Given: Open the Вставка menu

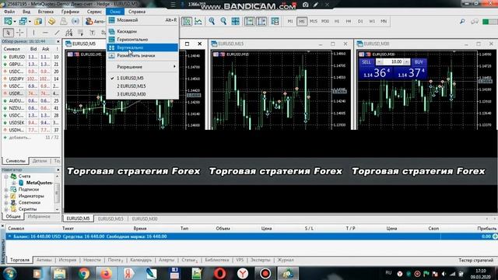Looking at the screenshot, I should pos(46,12).
